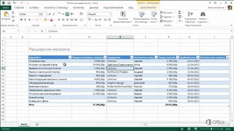Image resolution: width=234 pixels, height=131 pixels.
Task: Open the number format Общий dropdown
Action: (x=110, y=14)
